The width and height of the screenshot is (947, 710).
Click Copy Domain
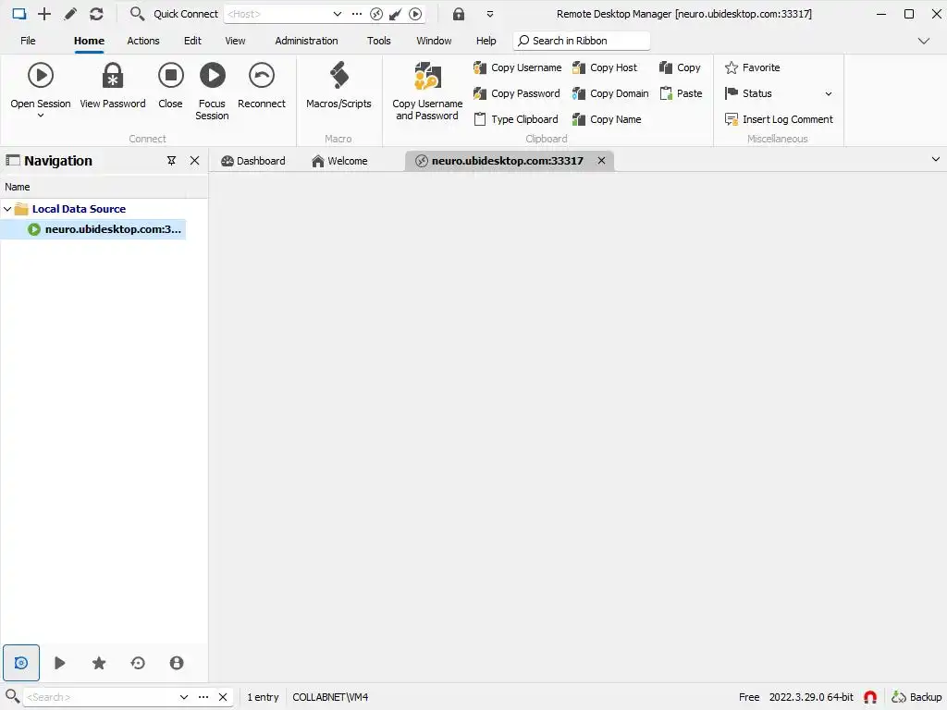tap(610, 93)
